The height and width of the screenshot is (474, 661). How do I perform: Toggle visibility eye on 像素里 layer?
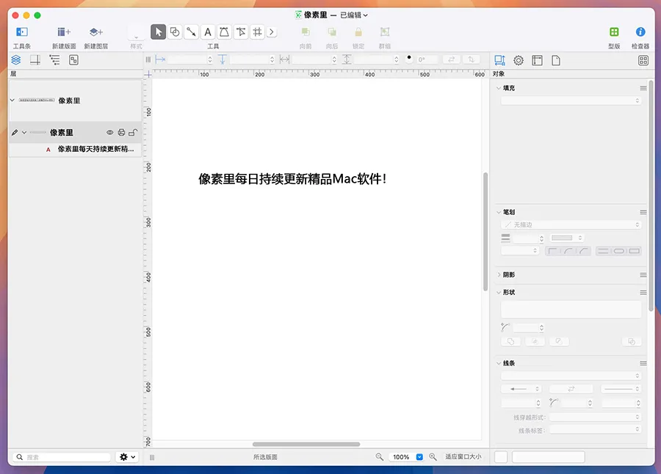[110, 133]
